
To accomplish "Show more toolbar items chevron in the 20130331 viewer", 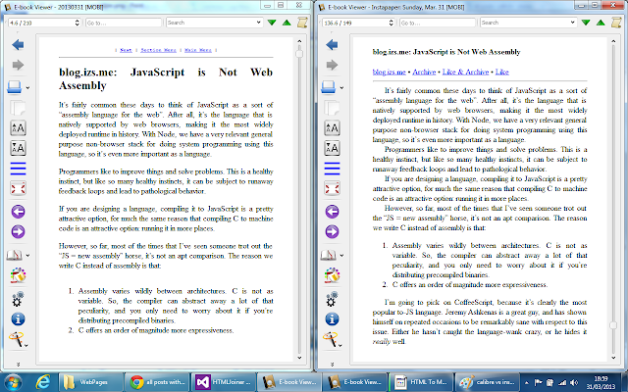I will [x=18, y=364].
